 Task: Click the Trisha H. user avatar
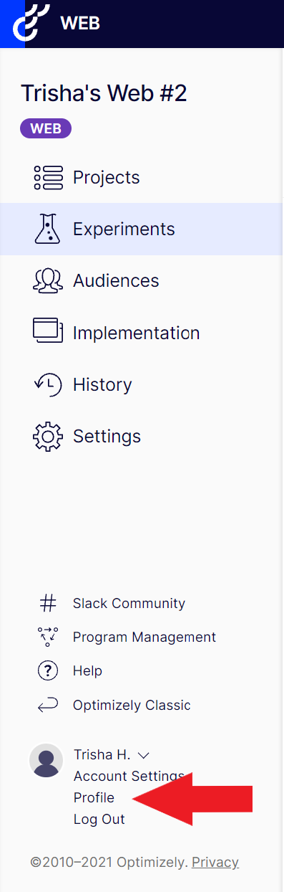pyautogui.click(x=46, y=761)
